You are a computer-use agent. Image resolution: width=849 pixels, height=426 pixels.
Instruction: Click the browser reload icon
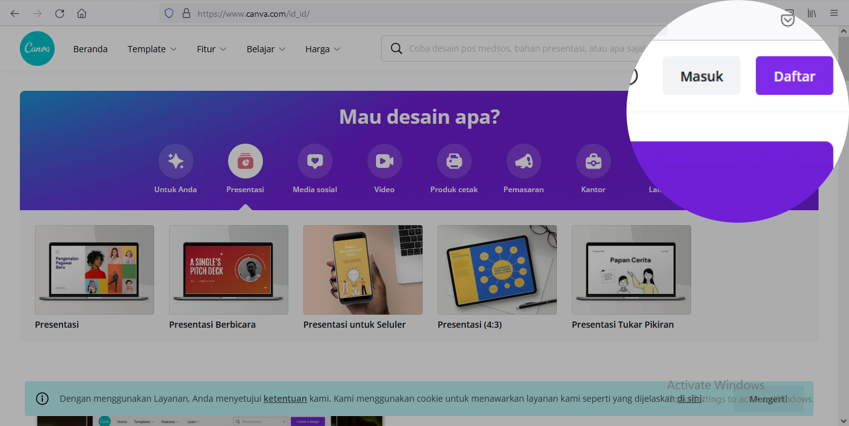click(x=59, y=13)
